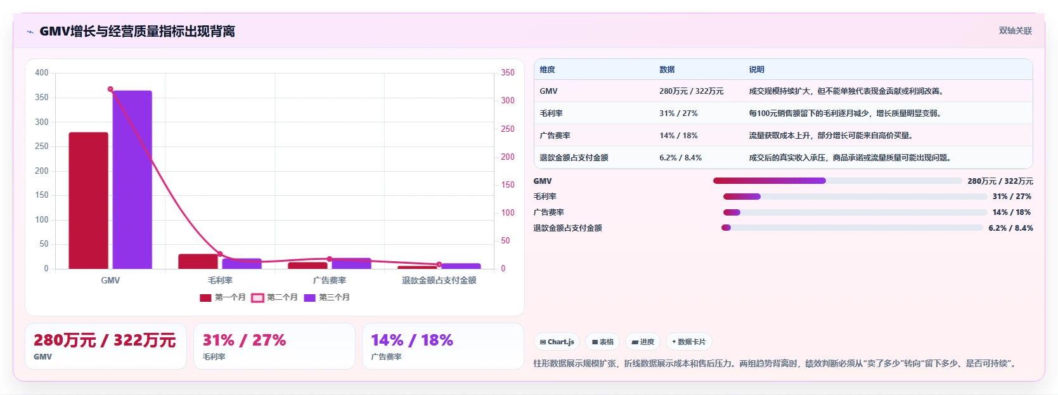Click the GMV label under the chart axis
This screenshot has height=395, width=1058.
click(110, 280)
